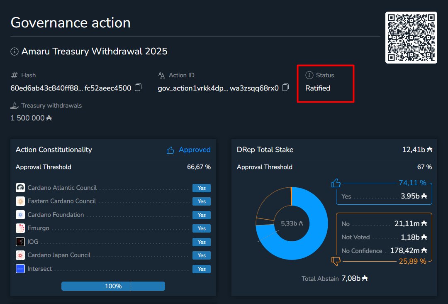Click the Total Abstain 7,08b value
The image size is (448, 304).
point(355,278)
